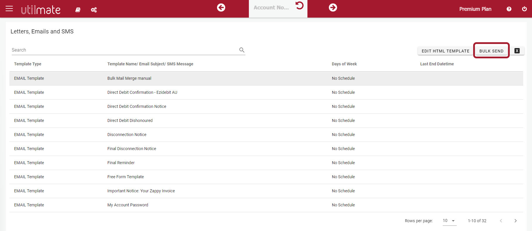Select the Disconnection Notice template row
This screenshot has width=532, height=231.
click(x=266, y=135)
